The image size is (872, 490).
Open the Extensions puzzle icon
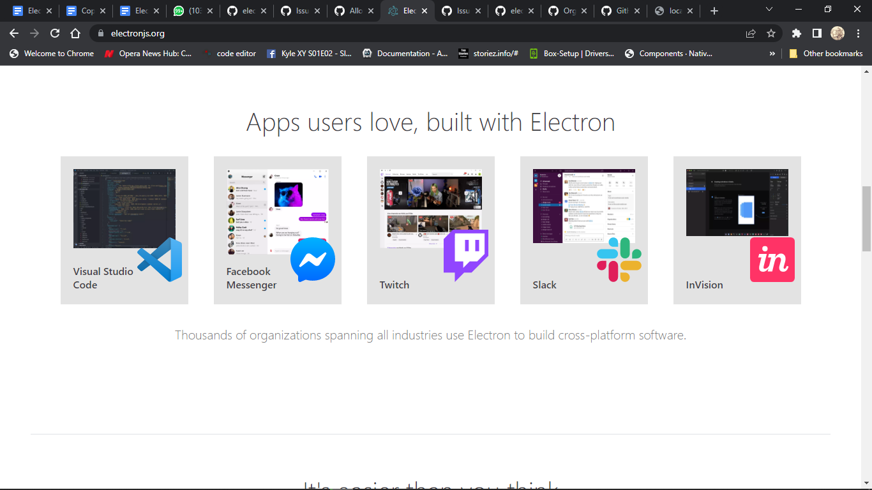click(x=796, y=33)
